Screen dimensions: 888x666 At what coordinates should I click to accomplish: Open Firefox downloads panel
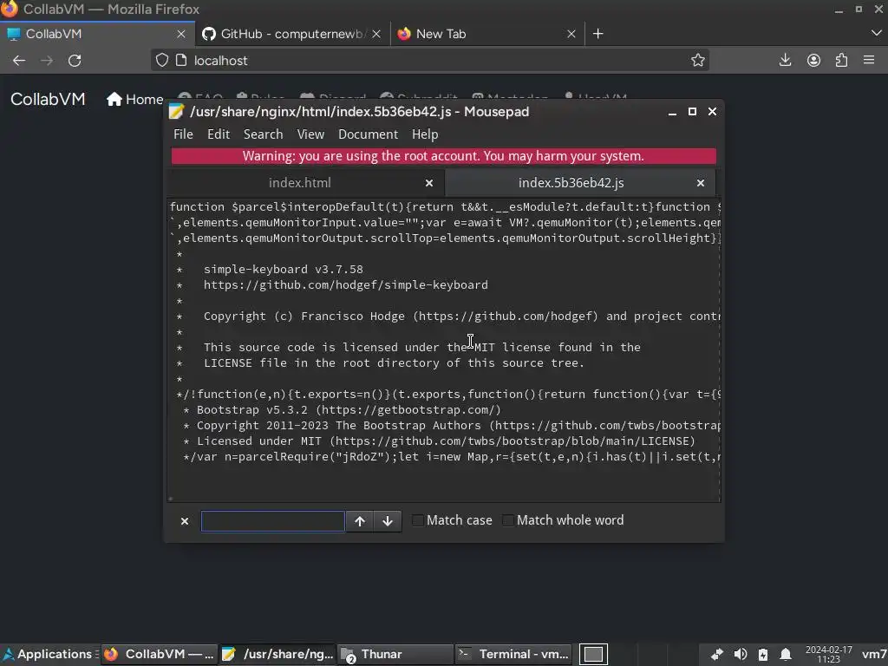(785, 60)
